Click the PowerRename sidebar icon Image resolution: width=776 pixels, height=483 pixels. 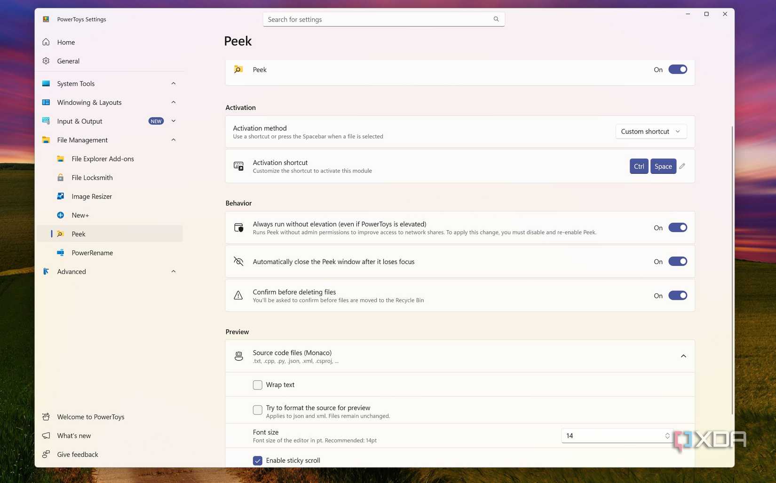point(61,252)
